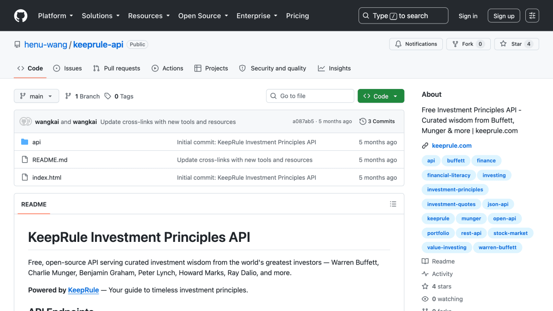553x311 pixels.
Task: Fork the repository
Action: (468, 44)
